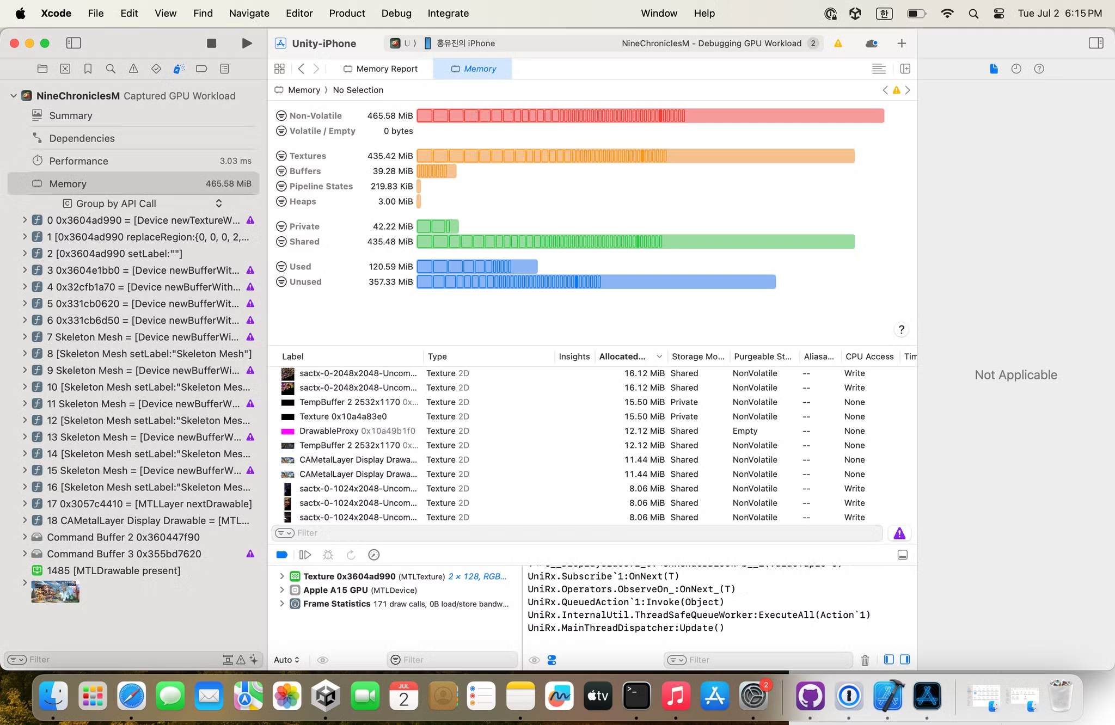The width and height of the screenshot is (1115, 725).
Task: Hide the debug area
Action: click(902, 555)
